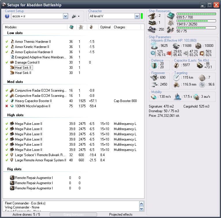Toggle Heavy Capacitor Booster II active checkmark
Image resolution: width=221 pixels, height=218 pixels.
[x=7, y=101]
